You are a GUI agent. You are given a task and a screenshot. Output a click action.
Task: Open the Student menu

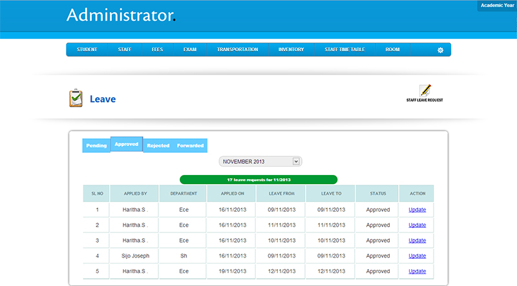tap(87, 50)
